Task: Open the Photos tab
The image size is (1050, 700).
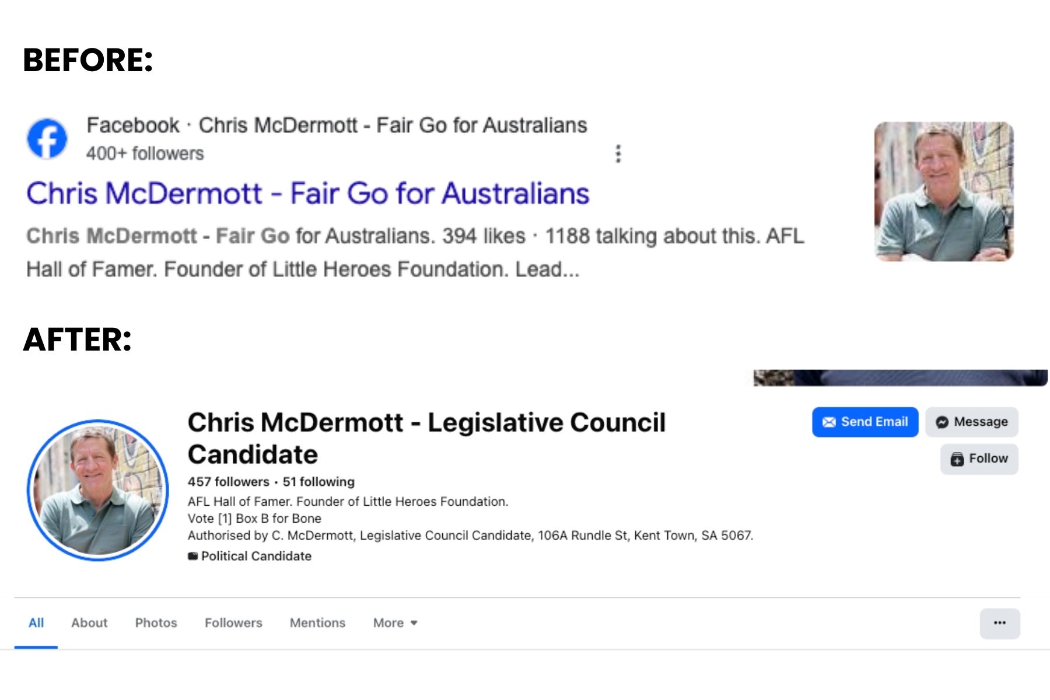Action: (x=156, y=623)
